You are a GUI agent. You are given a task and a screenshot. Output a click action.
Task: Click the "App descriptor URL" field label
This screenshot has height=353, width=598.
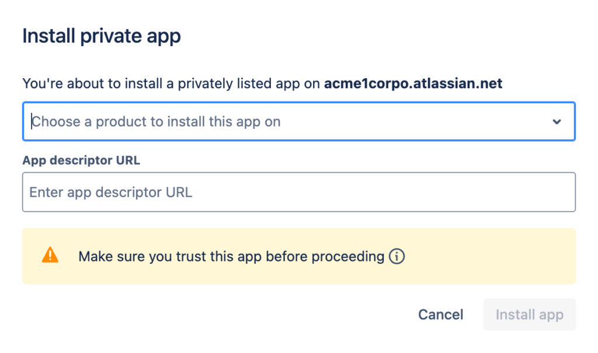[x=81, y=160]
